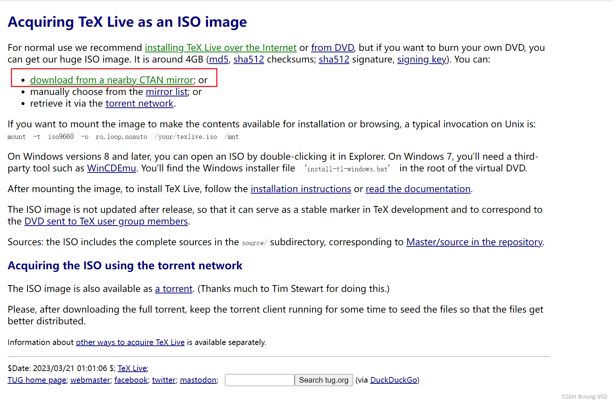Image resolution: width=613 pixels, height=403 pixels.
Task: Focus the tug.org search text field
Action: (x=260, y=380)
